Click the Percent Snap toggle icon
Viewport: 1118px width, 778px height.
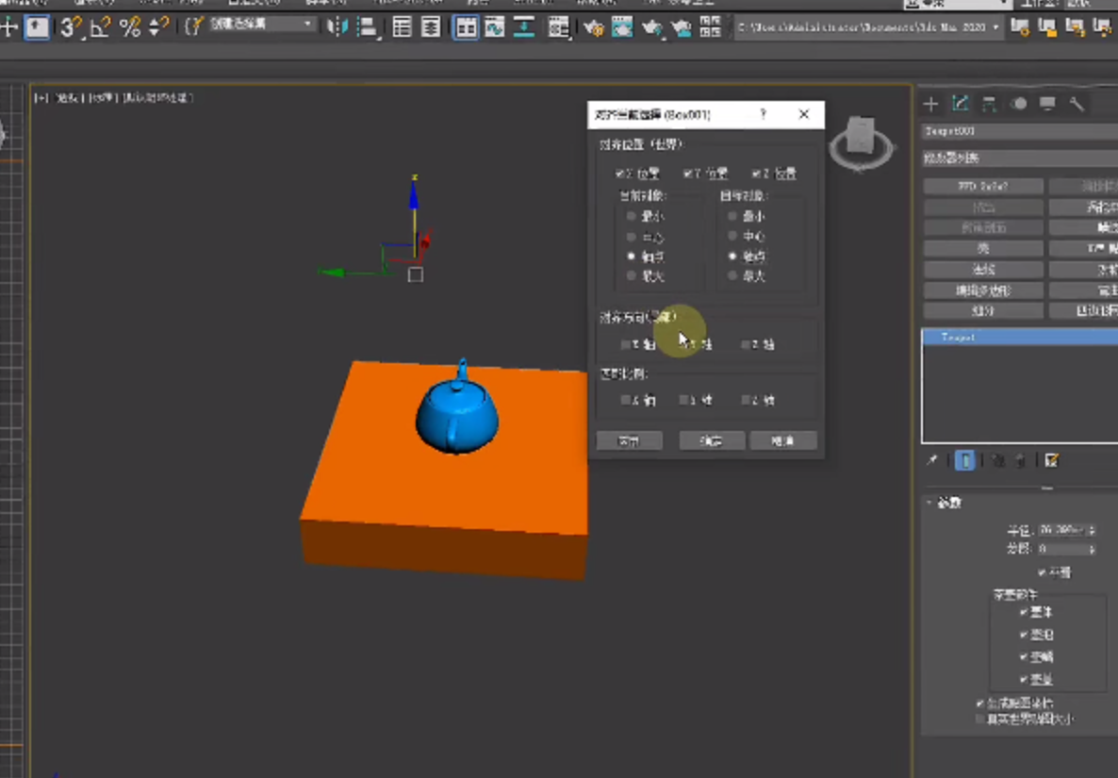point(130,27)
